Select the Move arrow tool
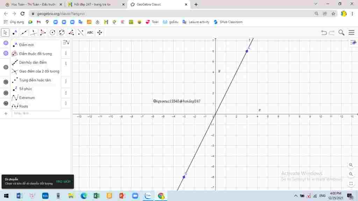The width and height of the screenshot is (358, 201). pos(5,32)
